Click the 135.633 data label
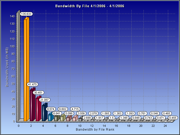This screenshot has width=180, height=135. pos(26,14)
